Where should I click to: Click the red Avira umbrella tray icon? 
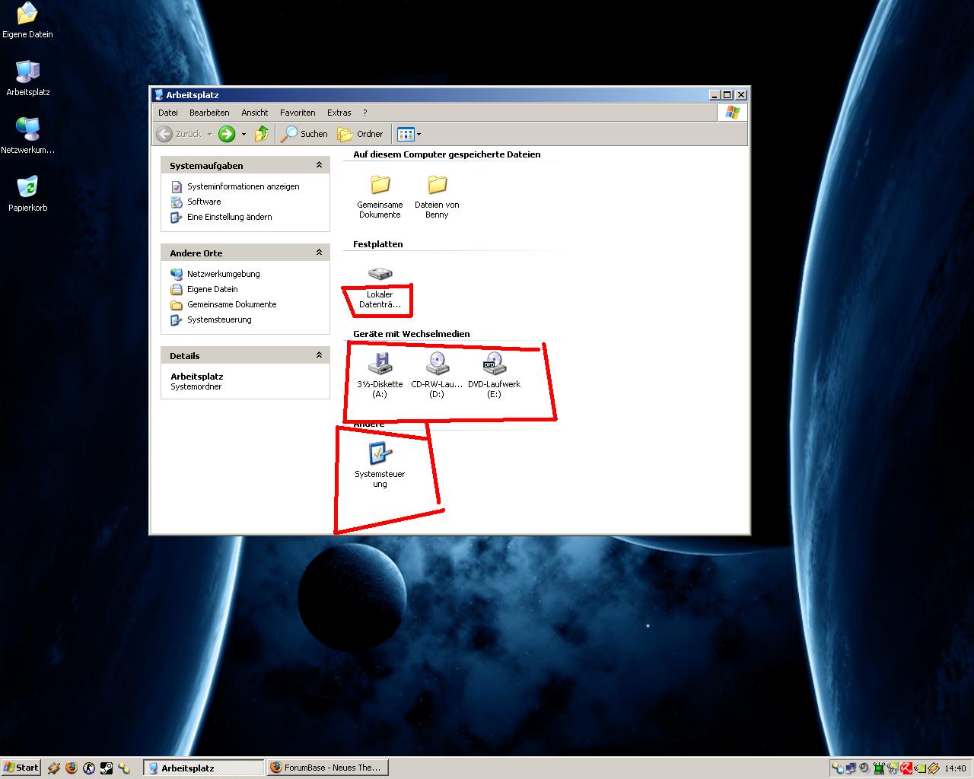click(x=906, y=768)
